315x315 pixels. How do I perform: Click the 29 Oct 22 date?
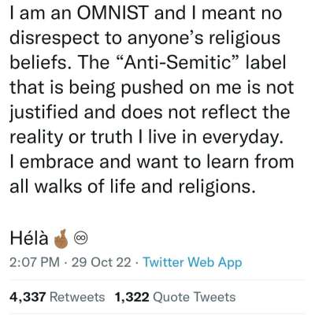[101, 262]
